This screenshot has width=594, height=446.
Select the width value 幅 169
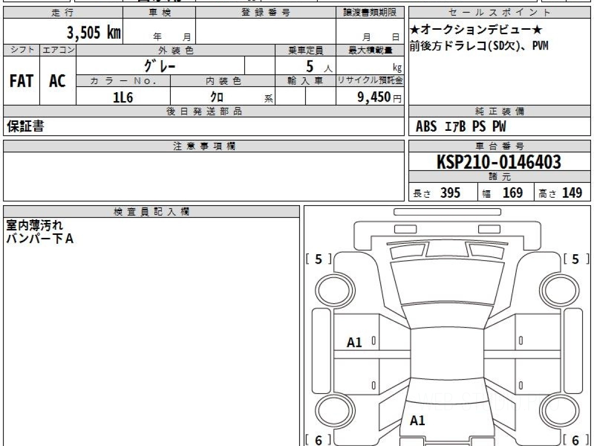502,193
